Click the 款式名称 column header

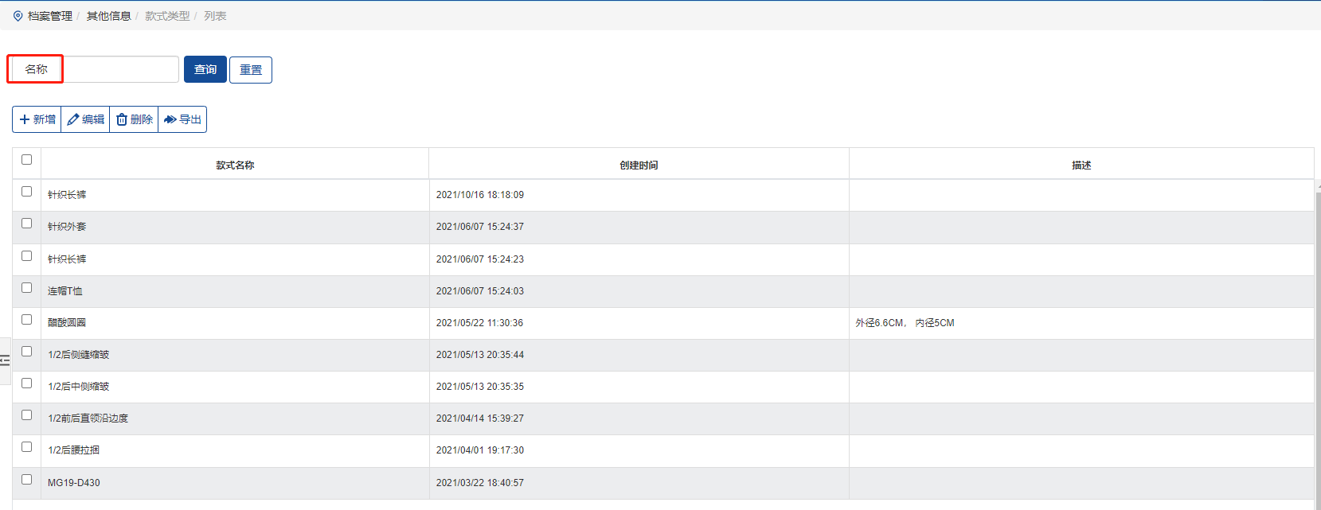(235, 165)
